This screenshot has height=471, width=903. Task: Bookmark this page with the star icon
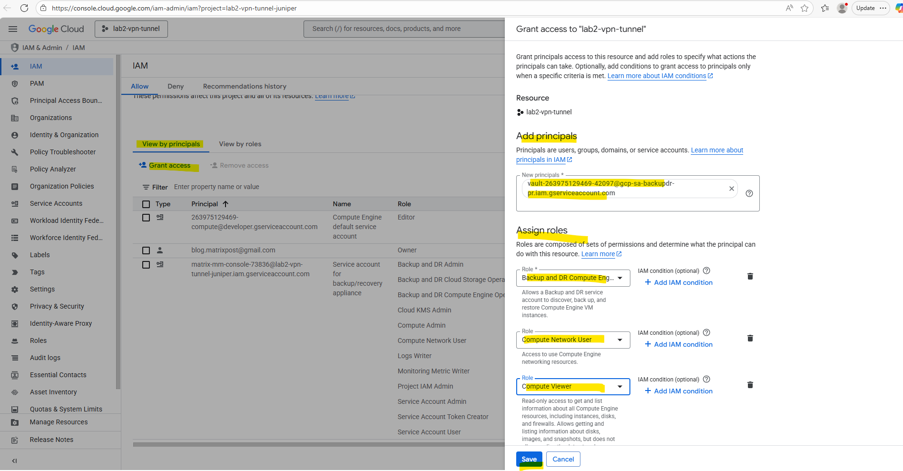click(805, 8)
